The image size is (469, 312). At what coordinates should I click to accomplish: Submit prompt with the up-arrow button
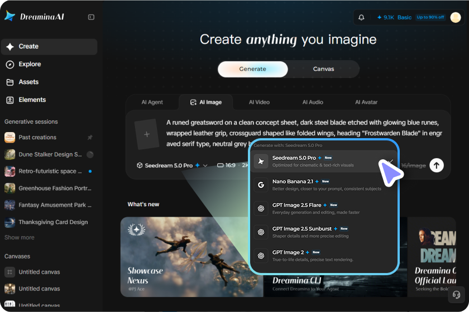(437, 165)
